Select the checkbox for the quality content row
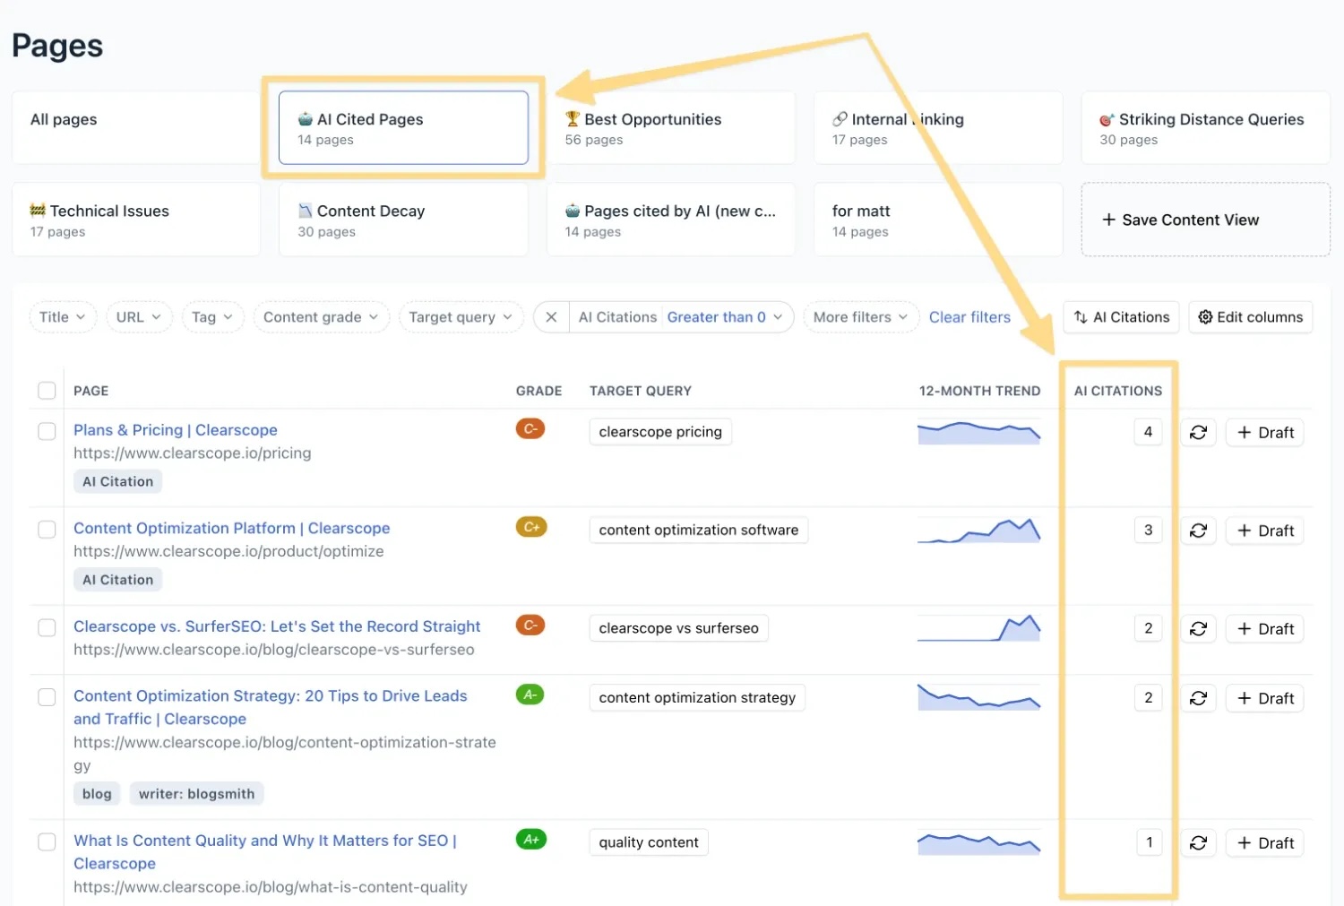Image resolution: width=1344 pixels, height=906 pixels. pyautogui.click(x=47, y=842)
